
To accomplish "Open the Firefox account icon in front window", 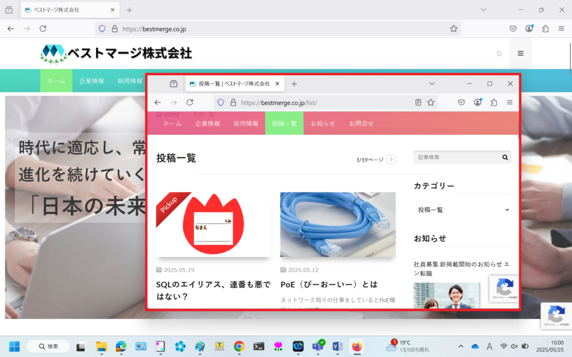I will pos(478,103).
